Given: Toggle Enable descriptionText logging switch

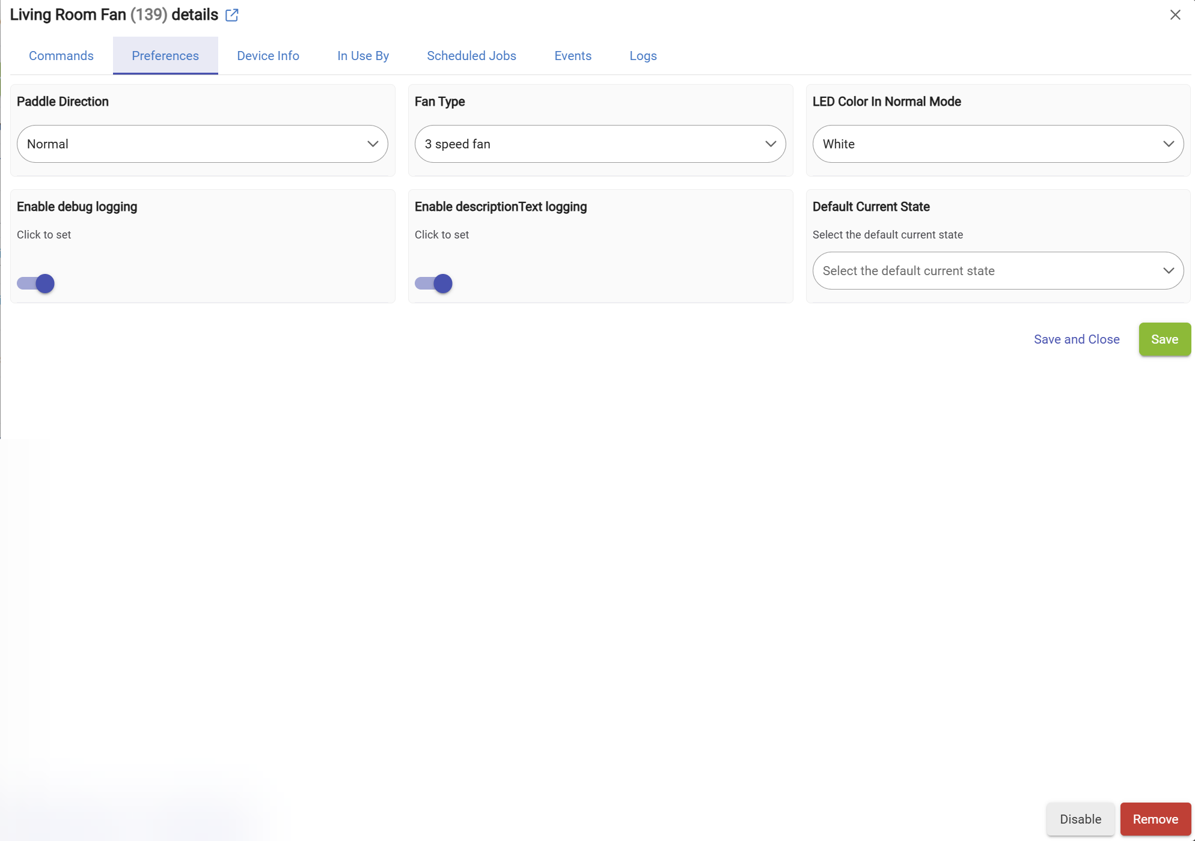Looking at the screenshot, I should [434, 284].
